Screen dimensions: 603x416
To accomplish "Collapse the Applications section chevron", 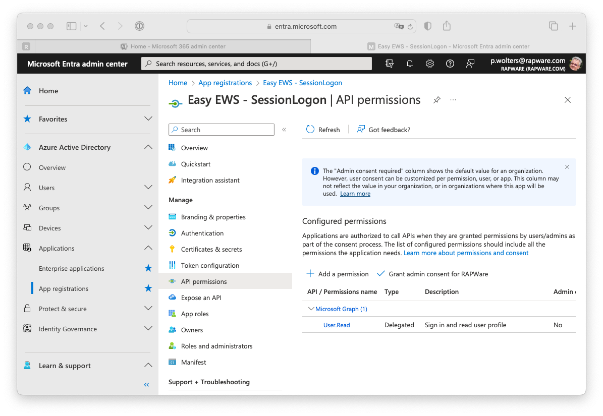I will (x=148, y=248).
